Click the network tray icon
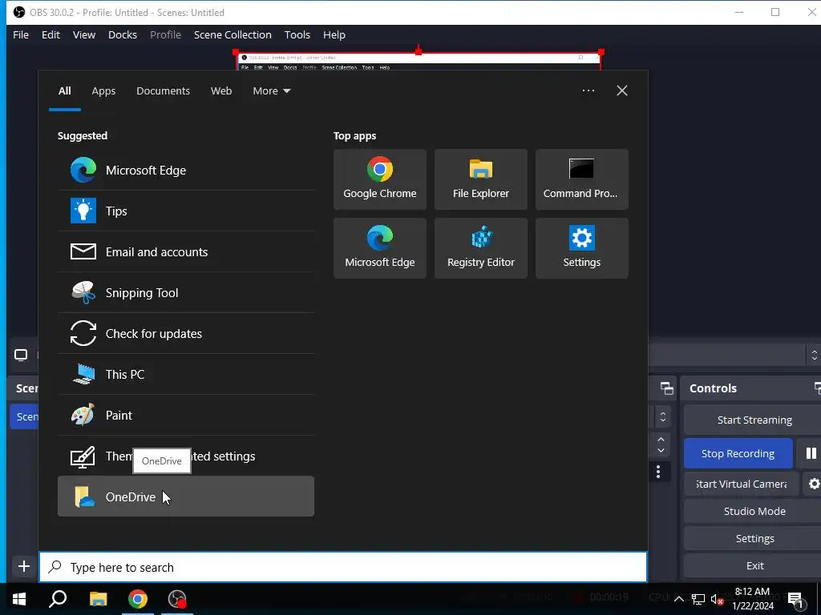The height and width of the screenshot is (615, 821). pyautogui.click(x=698, y=599)
